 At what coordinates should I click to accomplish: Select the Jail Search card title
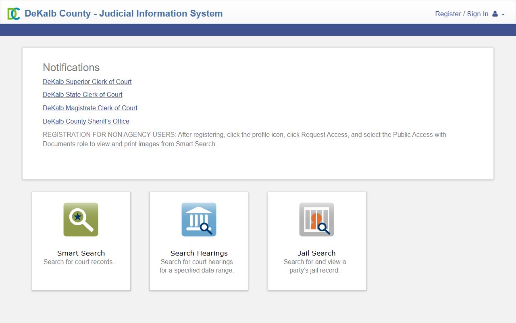[x=317, y=253]
